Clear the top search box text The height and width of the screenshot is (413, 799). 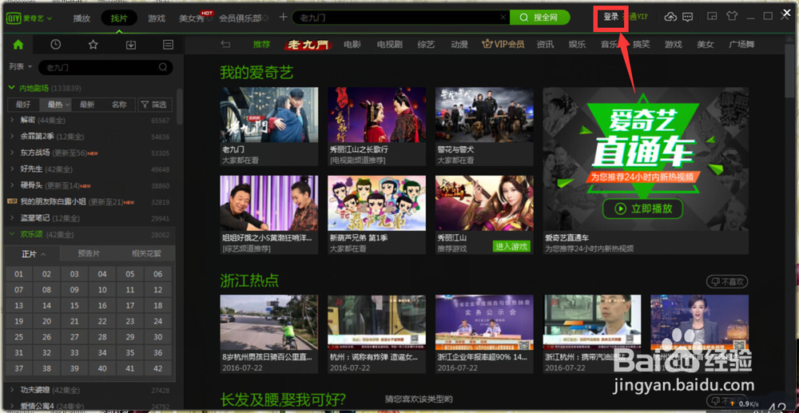click(503, 18)
